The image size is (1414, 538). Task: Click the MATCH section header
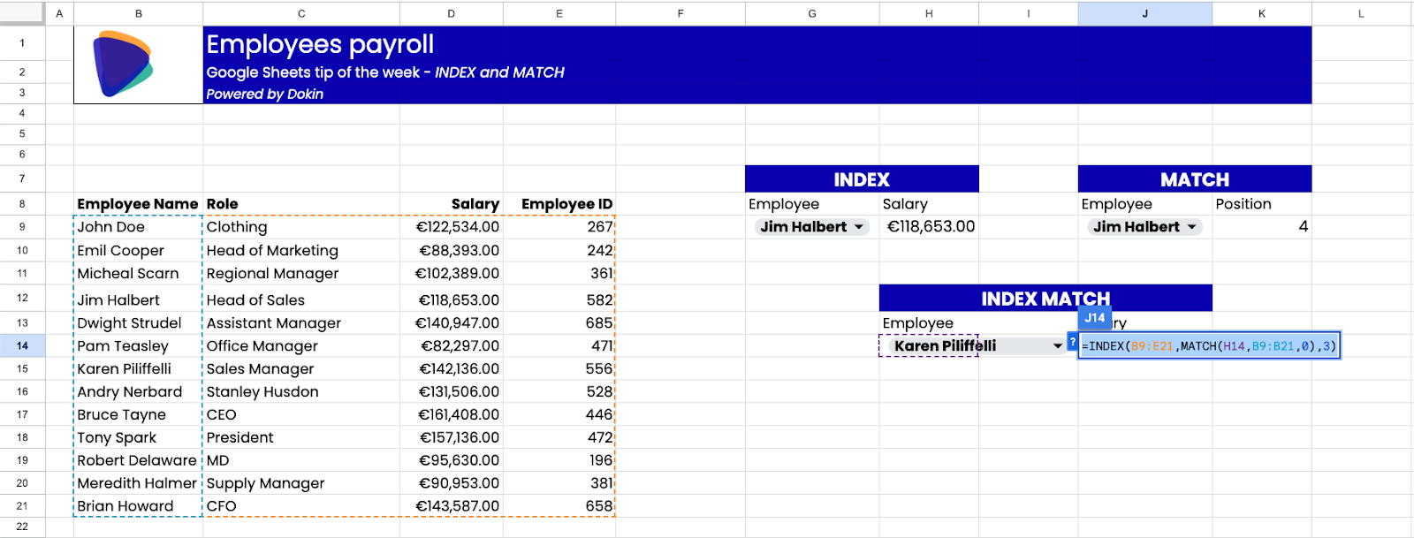point(1195,179)
